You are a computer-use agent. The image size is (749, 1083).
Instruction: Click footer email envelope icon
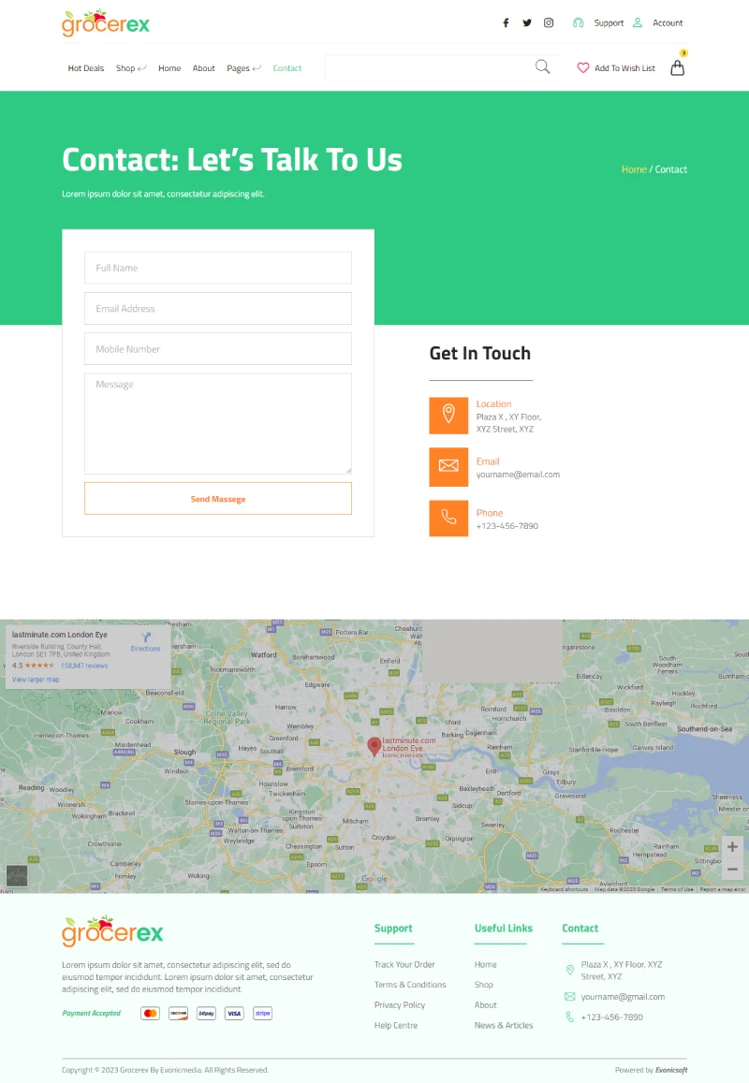coord(570,997)
